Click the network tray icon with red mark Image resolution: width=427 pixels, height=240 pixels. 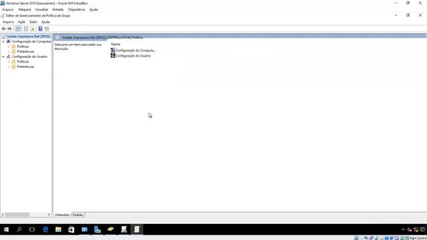(x=409, y=229)
